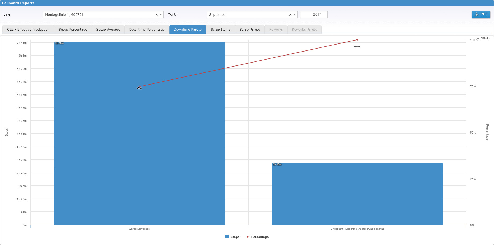Select the Downtime Pareto tab
Viewport: 494px width, 245px height.
tap(188, 30)
